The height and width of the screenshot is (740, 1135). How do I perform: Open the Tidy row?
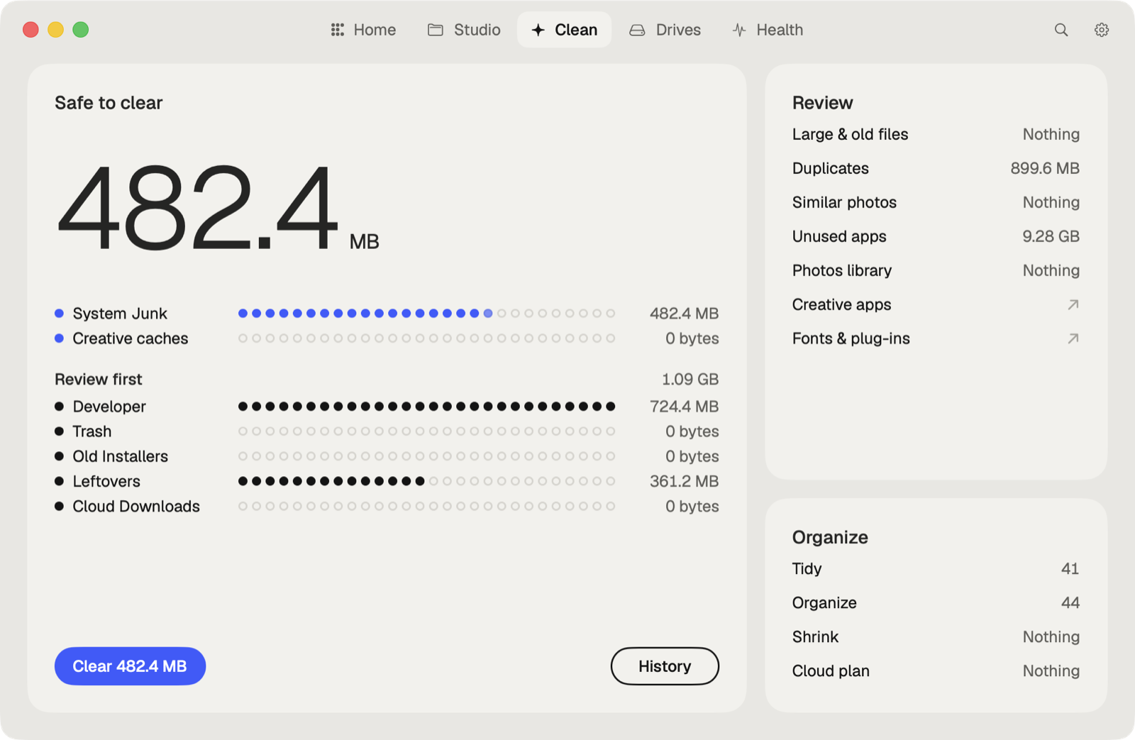point(936,568)
